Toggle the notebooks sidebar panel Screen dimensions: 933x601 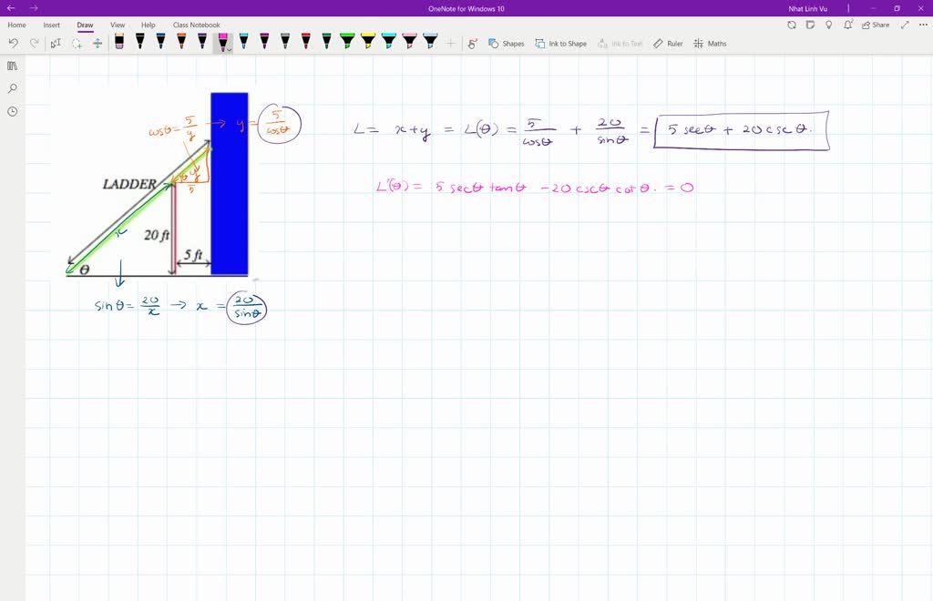click(x=11, y=66)
